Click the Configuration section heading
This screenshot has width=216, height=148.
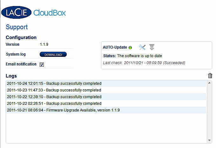pos(21,37)
